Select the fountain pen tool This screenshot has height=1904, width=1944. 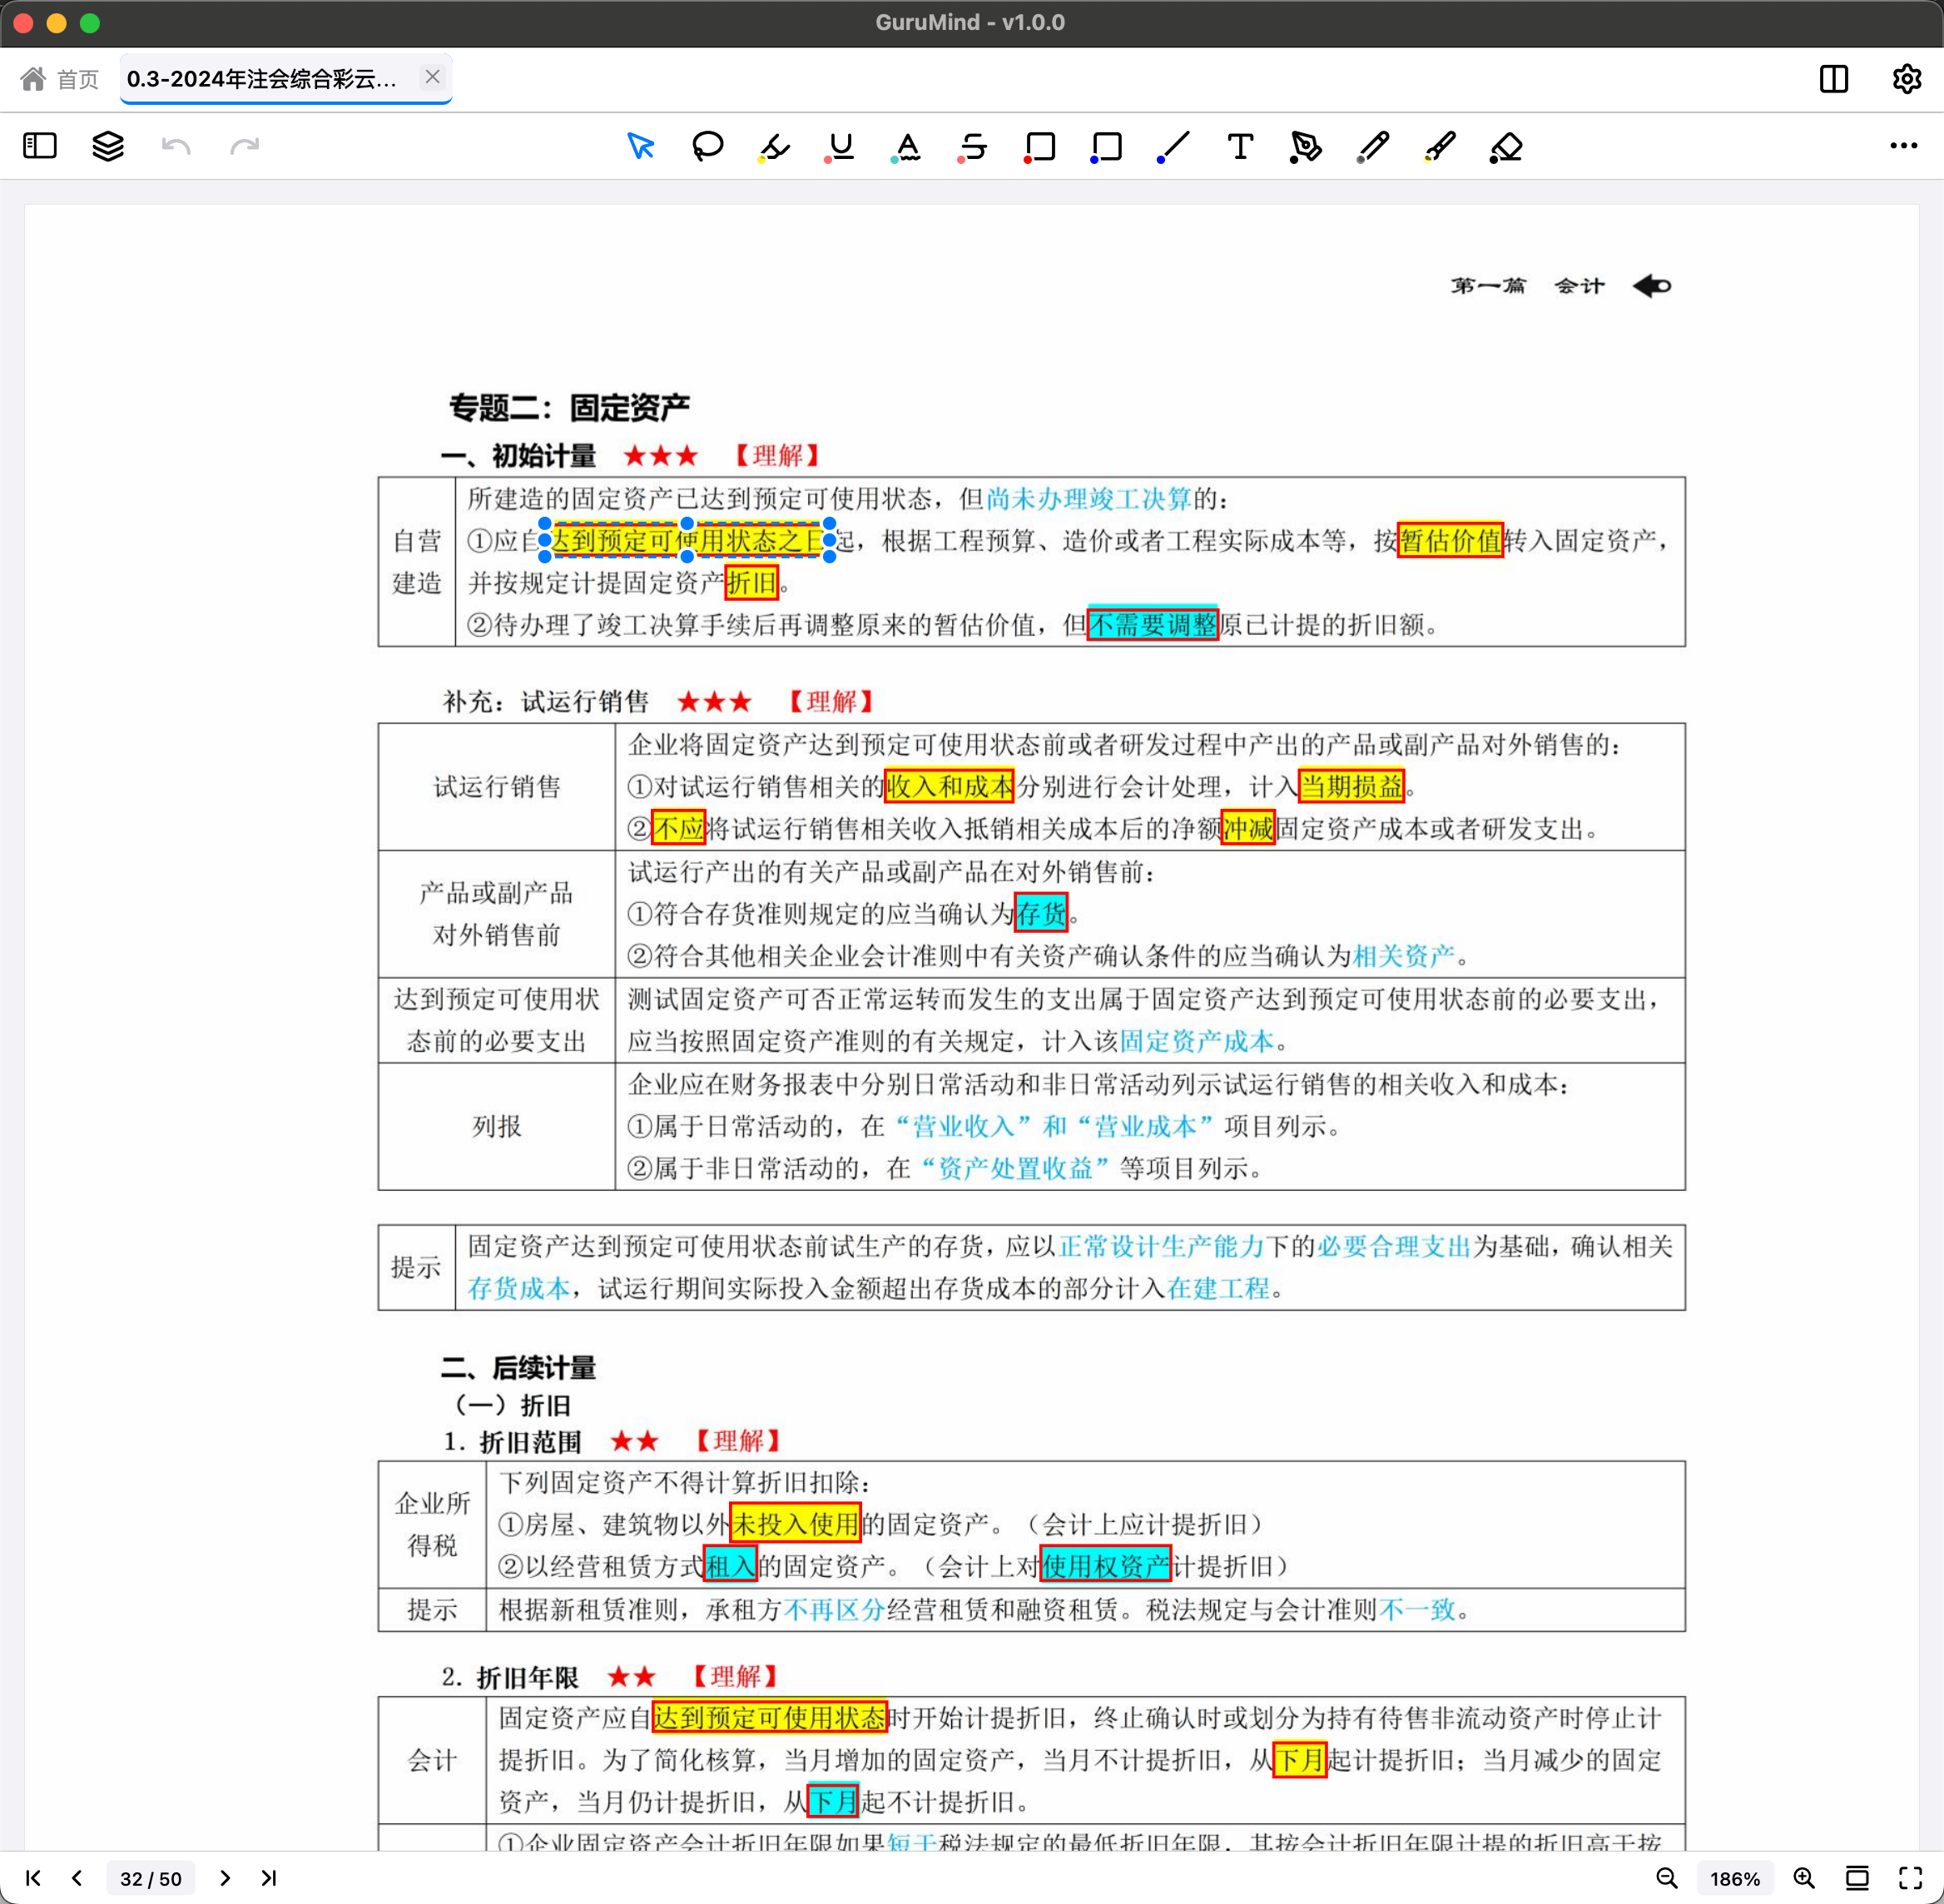coord(1305,147)
